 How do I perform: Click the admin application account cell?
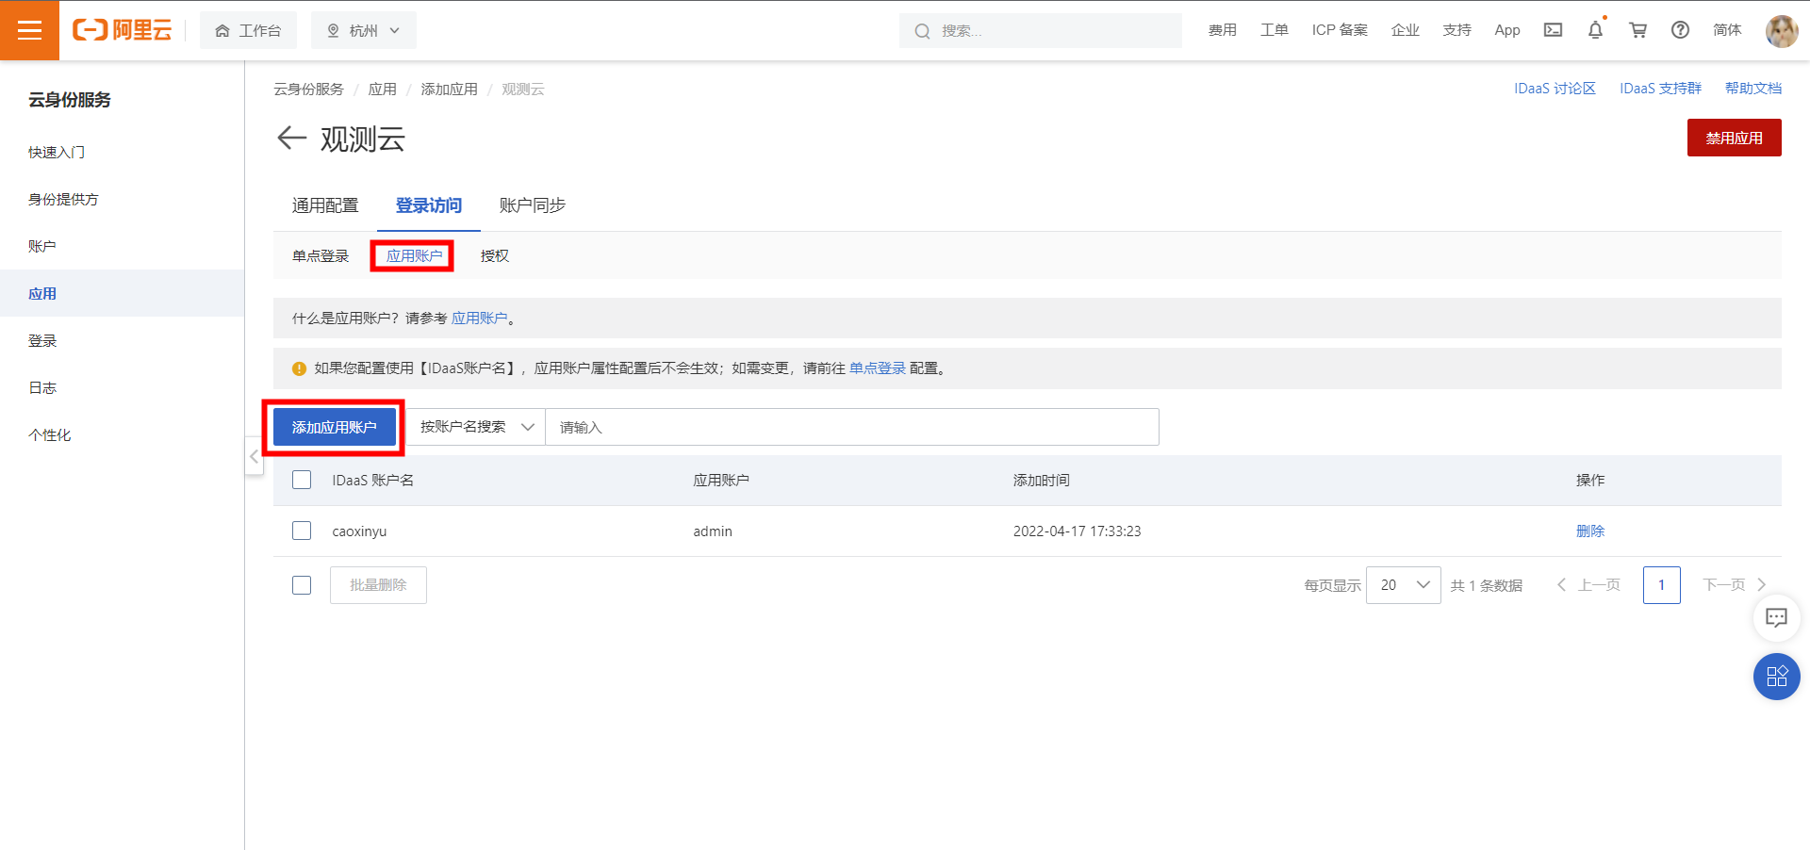[x=713, y=531]
